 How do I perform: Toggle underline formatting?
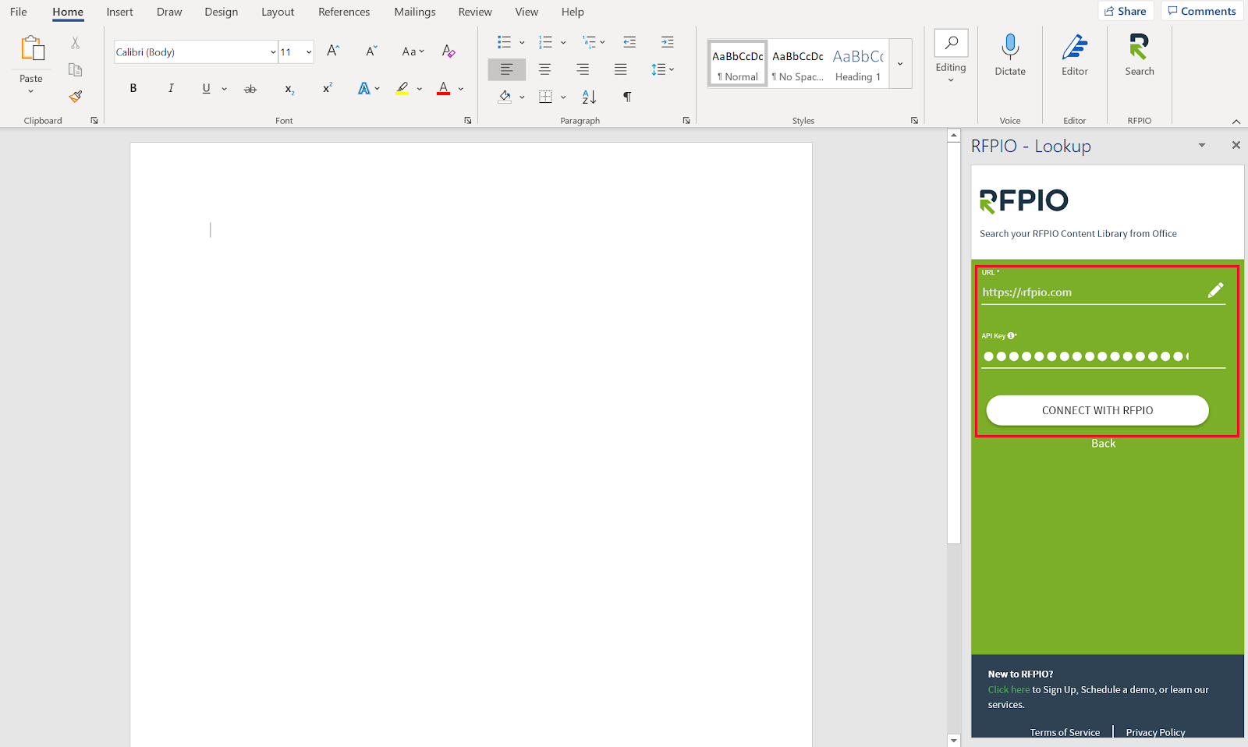(206, 88)
